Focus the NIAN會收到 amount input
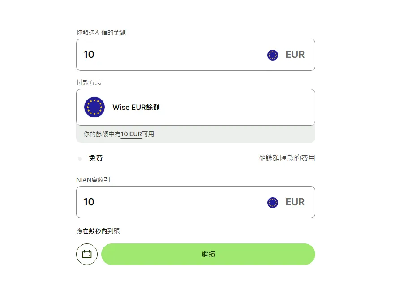Image resolution: width=395 pixels, height=308 pixels. 171,202
